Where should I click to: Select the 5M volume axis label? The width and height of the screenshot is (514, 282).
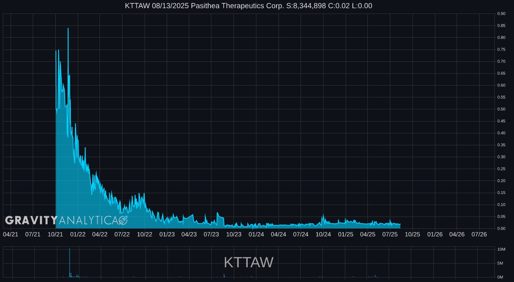(500, 263)
